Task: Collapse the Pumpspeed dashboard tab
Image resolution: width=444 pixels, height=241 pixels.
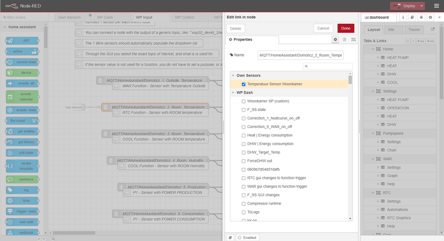Action: coord(373,134)
